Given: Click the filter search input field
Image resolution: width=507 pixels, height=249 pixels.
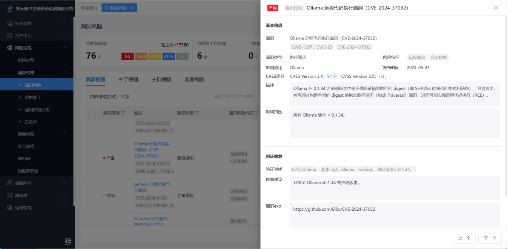Looking at the screenshot, I should [x=235, y=96].
